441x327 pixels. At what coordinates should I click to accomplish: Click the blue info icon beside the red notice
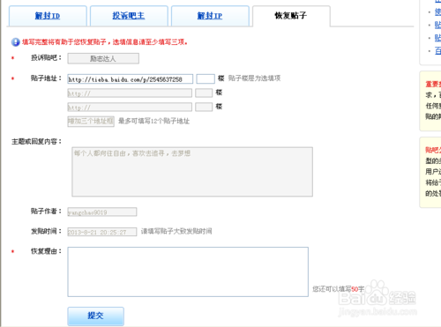click(16, 42)
